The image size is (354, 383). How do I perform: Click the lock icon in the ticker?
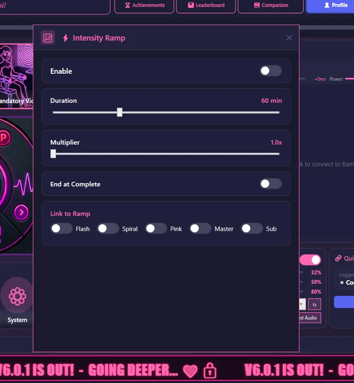pos(210,370)
